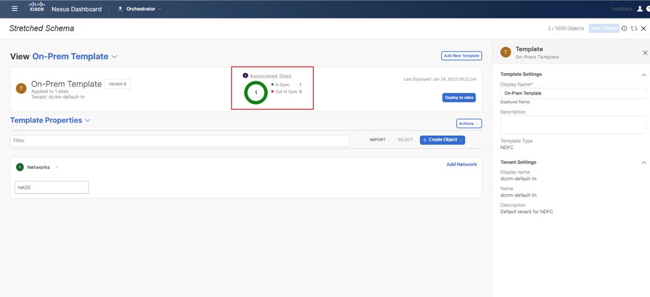Click the Save Schema button
Screen dimensions: 650x297
tap(604, 28)
